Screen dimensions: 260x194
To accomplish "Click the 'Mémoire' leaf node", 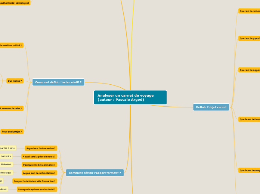I will (x=6, y=156).
